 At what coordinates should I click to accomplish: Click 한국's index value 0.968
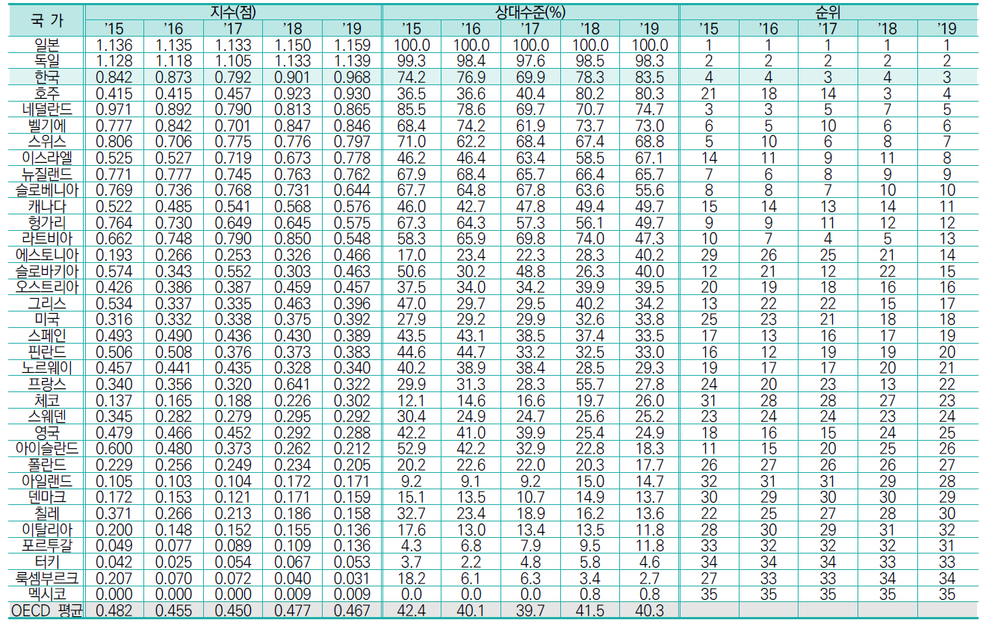pyautogui.click(x=351, y=76)
